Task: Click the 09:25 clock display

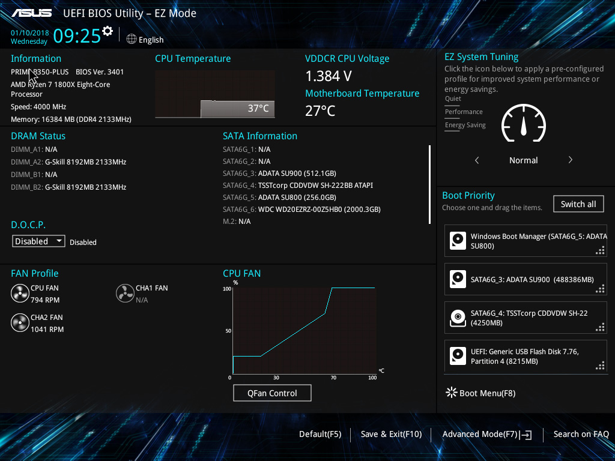Action: (77, 36)
